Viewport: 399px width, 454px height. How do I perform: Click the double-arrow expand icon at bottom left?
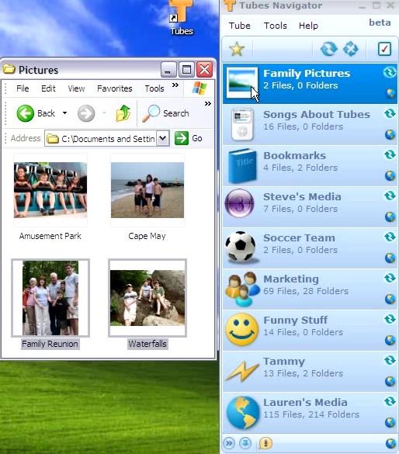click(x=229, y=443)
